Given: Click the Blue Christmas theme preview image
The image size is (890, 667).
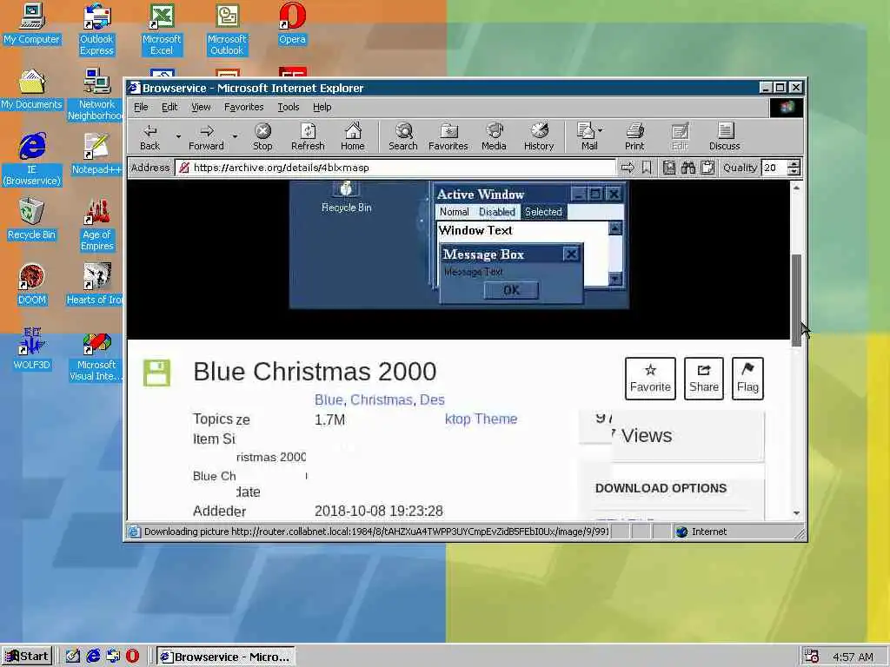Looking at the screenshot, I should [x=459, y=244].
